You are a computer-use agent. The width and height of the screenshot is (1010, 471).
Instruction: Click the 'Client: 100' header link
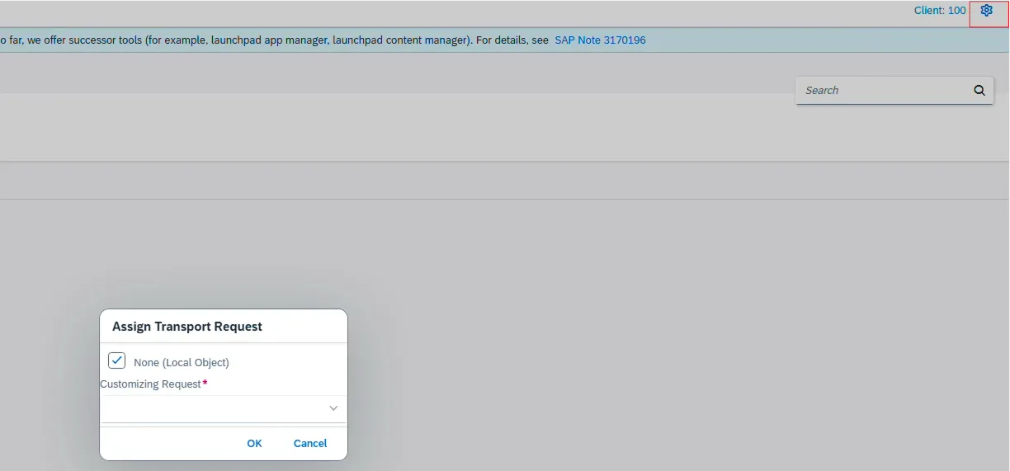(939, 11)
